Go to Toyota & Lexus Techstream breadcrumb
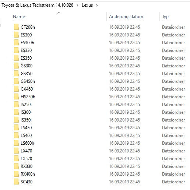The width and height of the screenshot is (190, 190). point(38,5)
